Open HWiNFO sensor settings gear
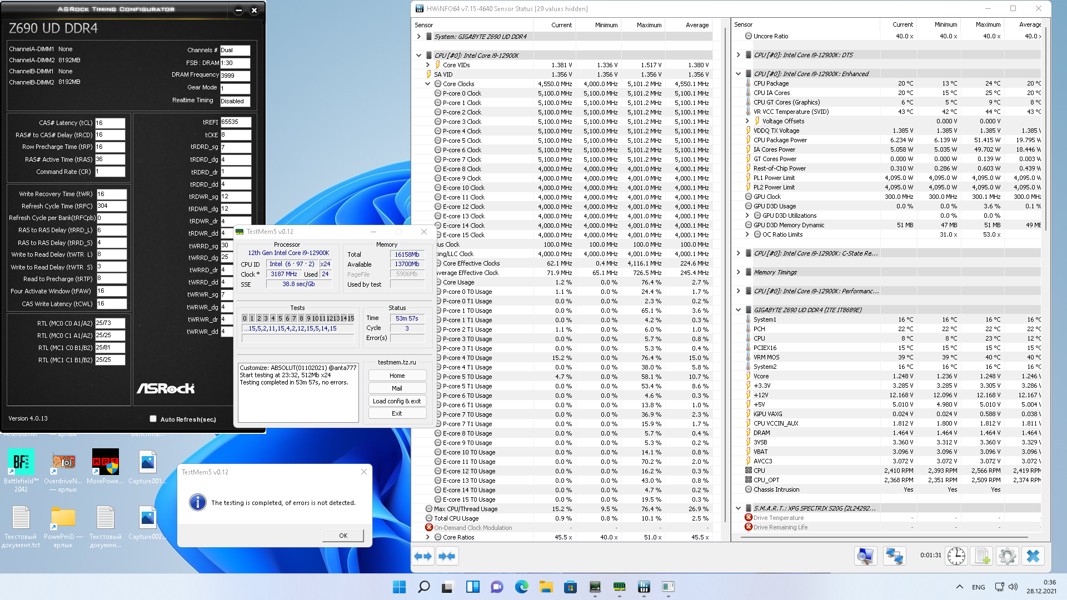This screenshot has width=1067, height=600. [x=1007, y=556]
